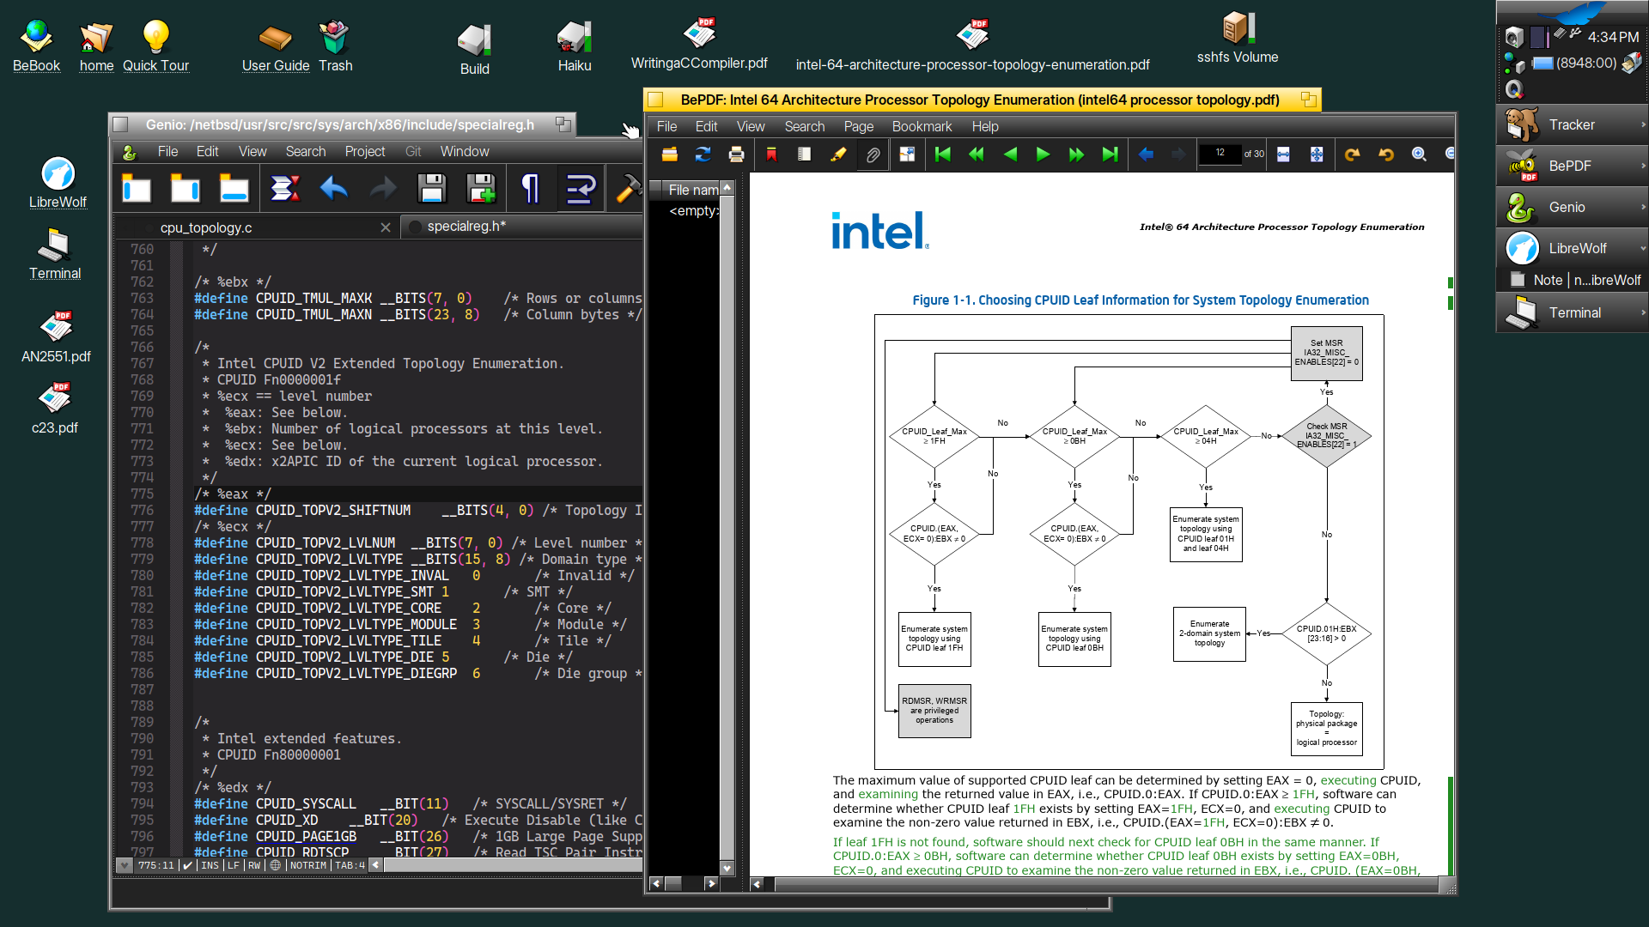
Task: Fold or unfold all code in Genio
Action: click(x=285, y=188)
